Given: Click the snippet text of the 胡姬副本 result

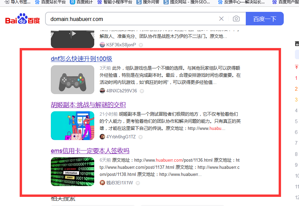Looking at the screenshot, I should (x=170, y=121).
